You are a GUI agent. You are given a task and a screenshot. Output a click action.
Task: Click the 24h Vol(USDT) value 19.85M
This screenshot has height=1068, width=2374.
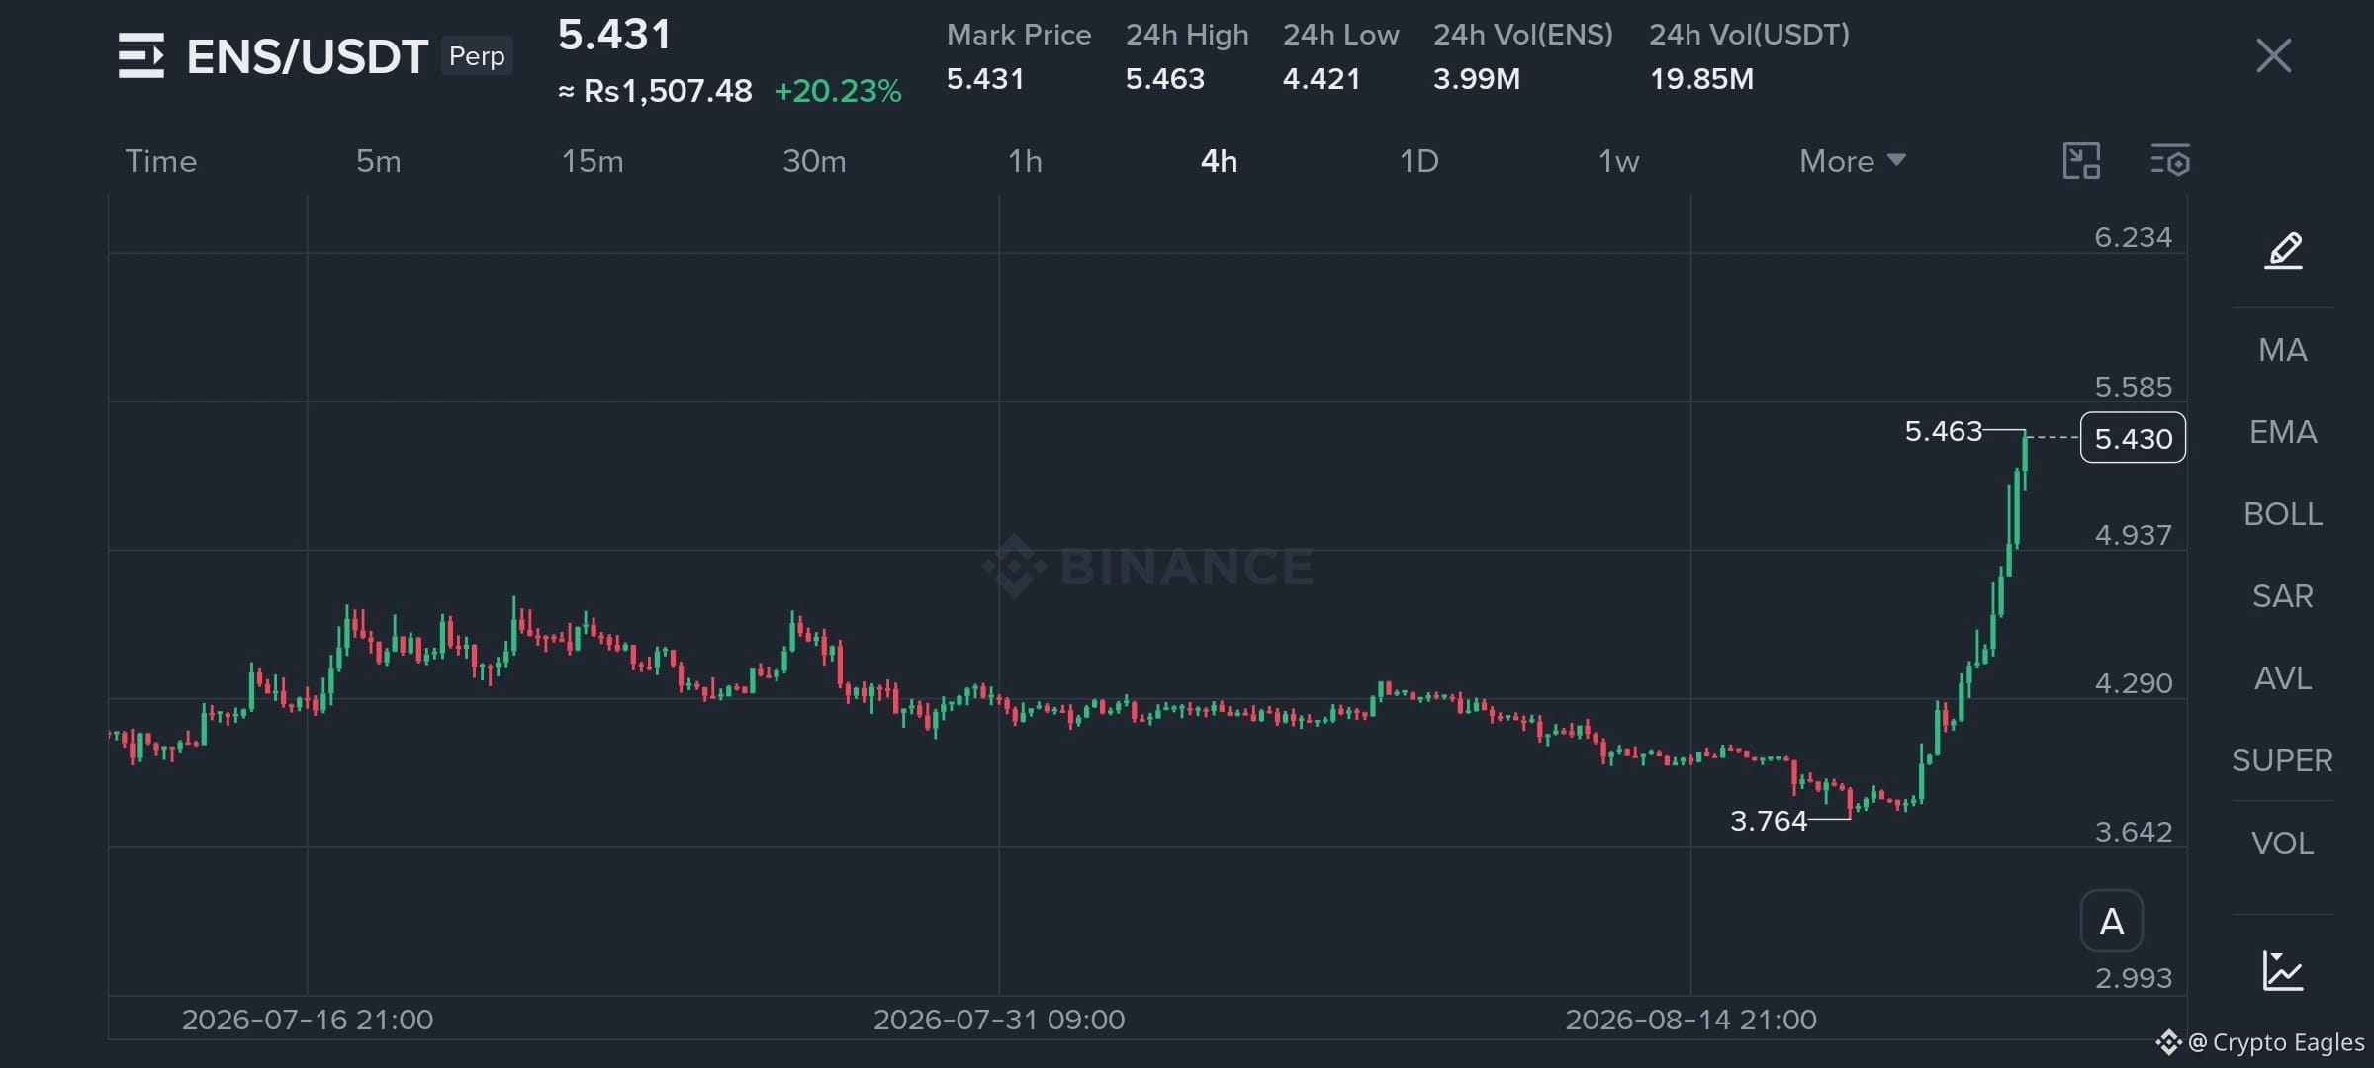pyautogui.click(x=1701, y=79)
